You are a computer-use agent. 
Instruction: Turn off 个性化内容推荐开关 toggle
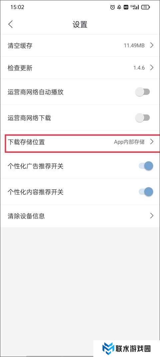[x=146, y=192]
